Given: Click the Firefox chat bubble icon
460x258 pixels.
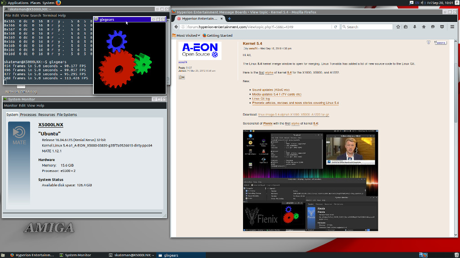Looking at the screenshot, I should [x=433, y=26].
